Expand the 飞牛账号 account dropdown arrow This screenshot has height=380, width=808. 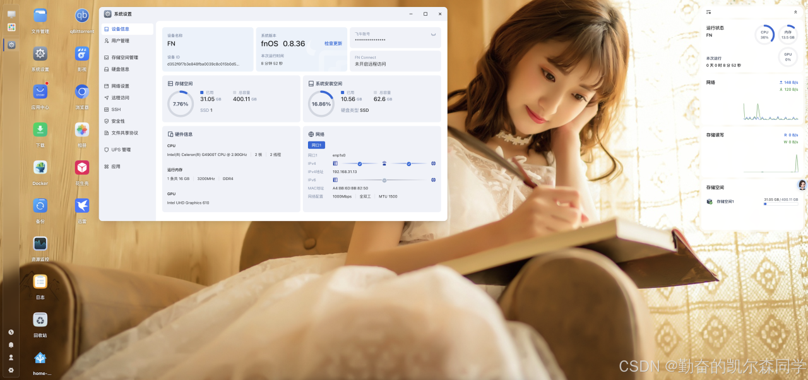433,34
